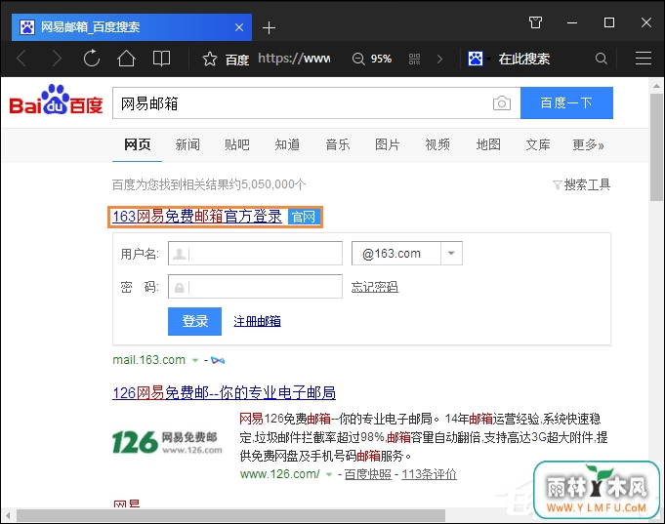Click the 官网 badge

coord(304,217)
